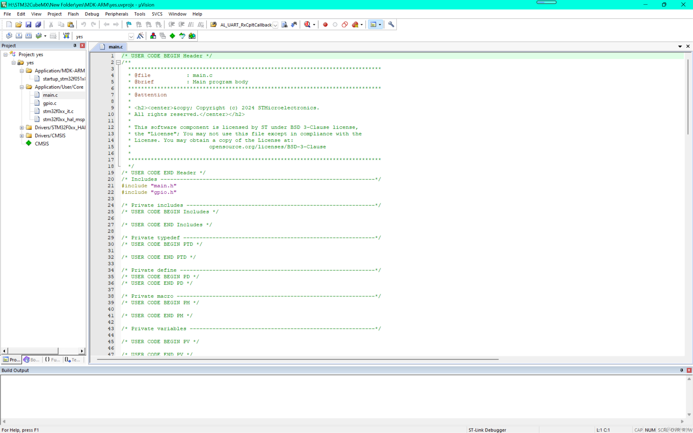Viewport: 693px width, 433px height.
Task: Paste clipboard content using the Paste icon
Action: point(70,25)
